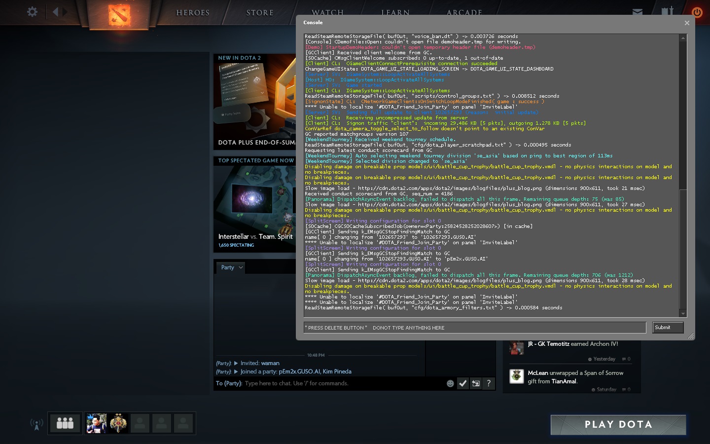Click the Console title text
The image size is (710, 444).
pyautogui.click(x=313, y=23)
